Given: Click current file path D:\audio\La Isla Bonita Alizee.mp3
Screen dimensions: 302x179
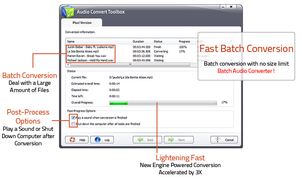Looking at the screenshot, I should [131, 77].
